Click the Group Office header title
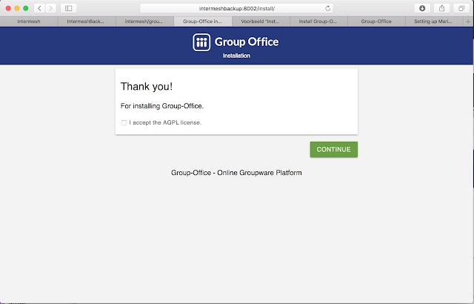The width and height of the screenshot is (474, 304). click(246, 42)
